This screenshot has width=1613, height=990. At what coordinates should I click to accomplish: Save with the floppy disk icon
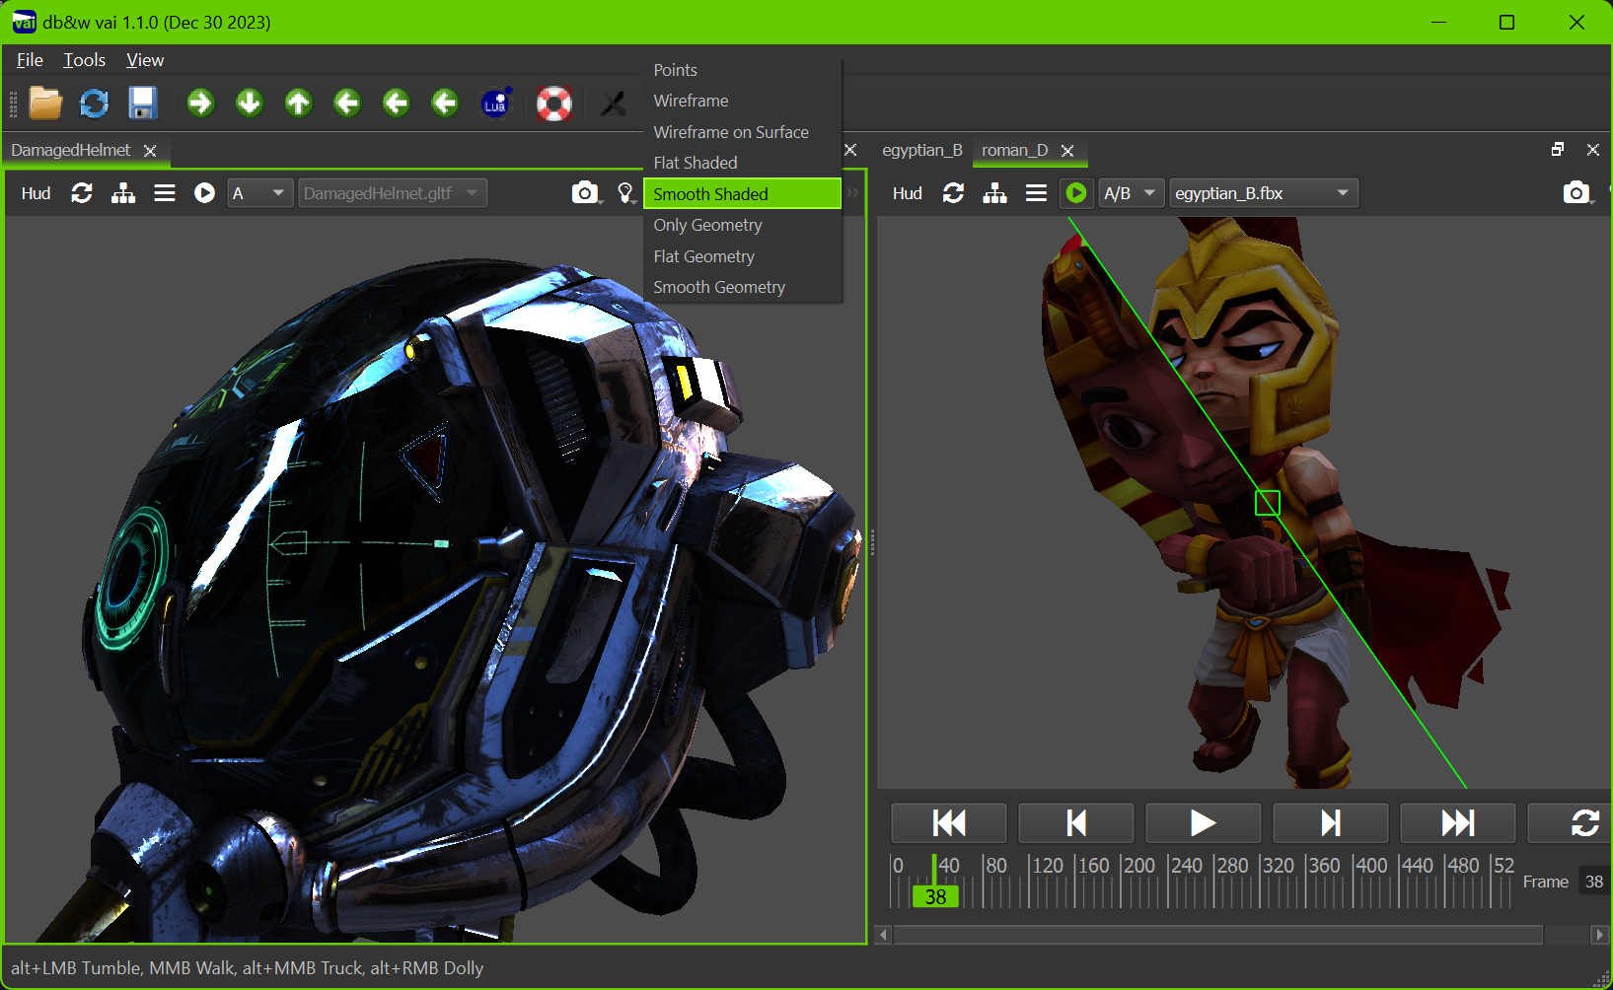(x=143, y=103)
